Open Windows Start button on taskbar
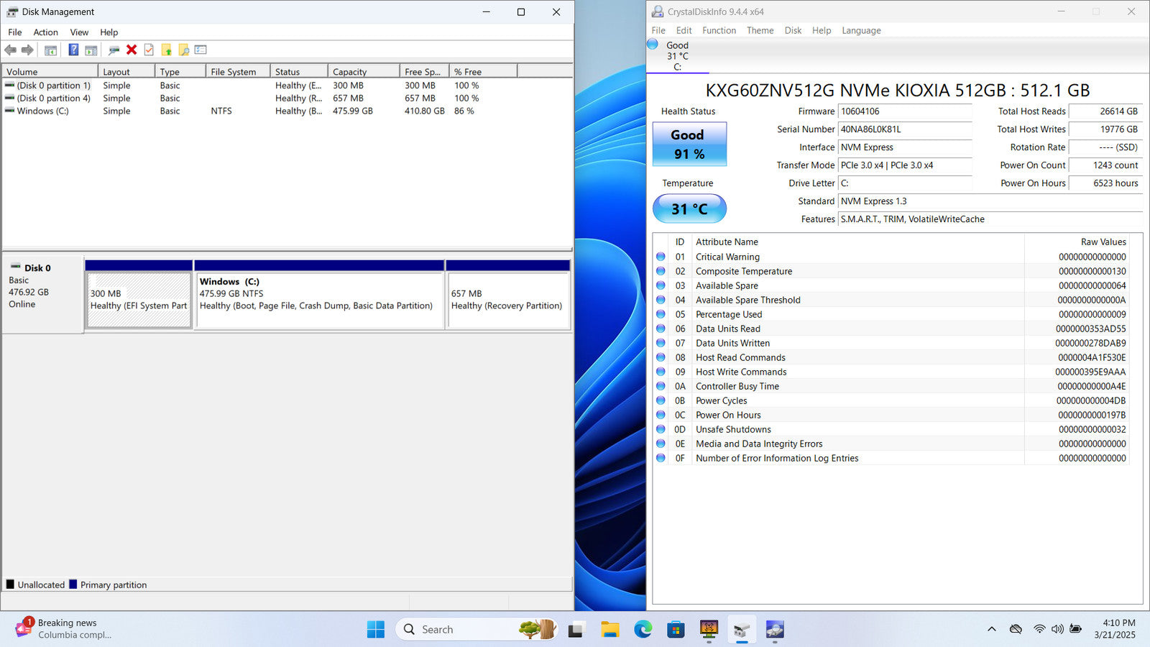This screenshot has height=647, width=1150. [375, 629]
